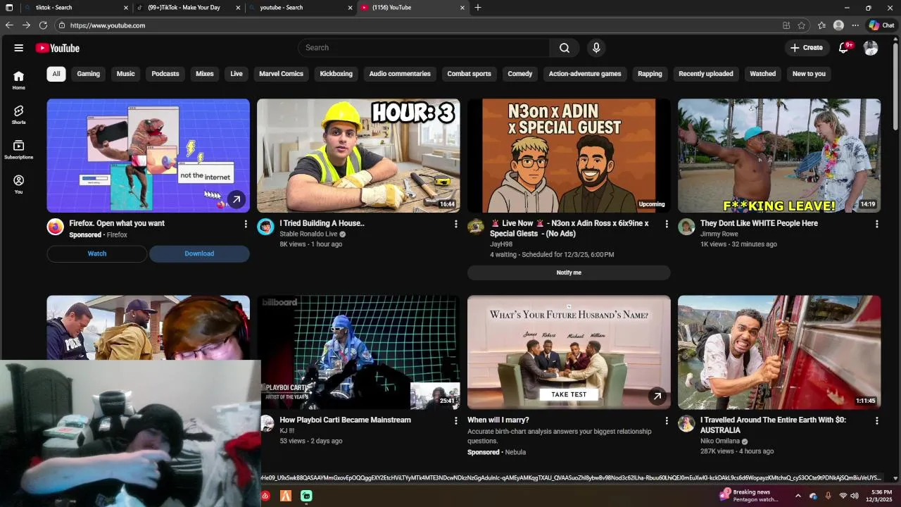Viewport: 901px width, 507px height.
Task: Open Shorts in sidebar
Action: click(19, 115)
